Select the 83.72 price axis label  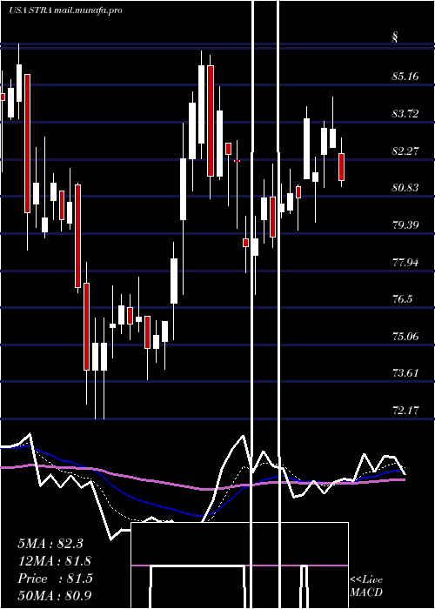click(405, 113)
